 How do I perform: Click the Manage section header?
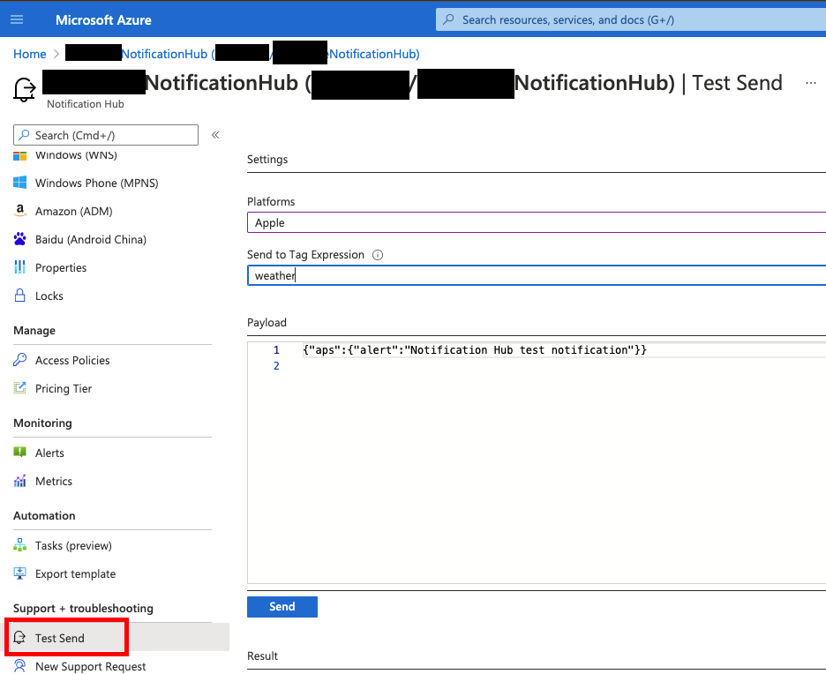[x=34, y=330]
